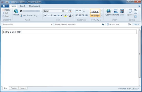Click Paste in the Clipboard group
The image size is (142, 92).
click(6, 10)
